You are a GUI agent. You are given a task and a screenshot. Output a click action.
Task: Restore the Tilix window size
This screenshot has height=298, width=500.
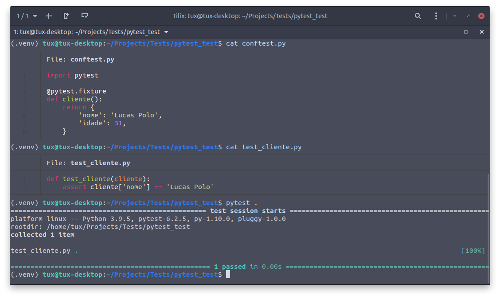[x=468, y=16]
